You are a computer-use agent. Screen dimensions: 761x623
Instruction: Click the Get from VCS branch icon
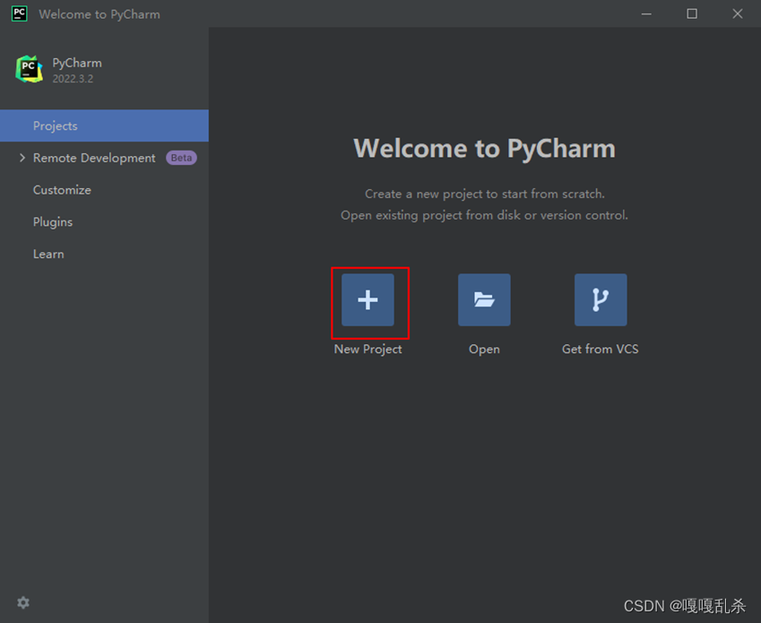coord(601,299)
